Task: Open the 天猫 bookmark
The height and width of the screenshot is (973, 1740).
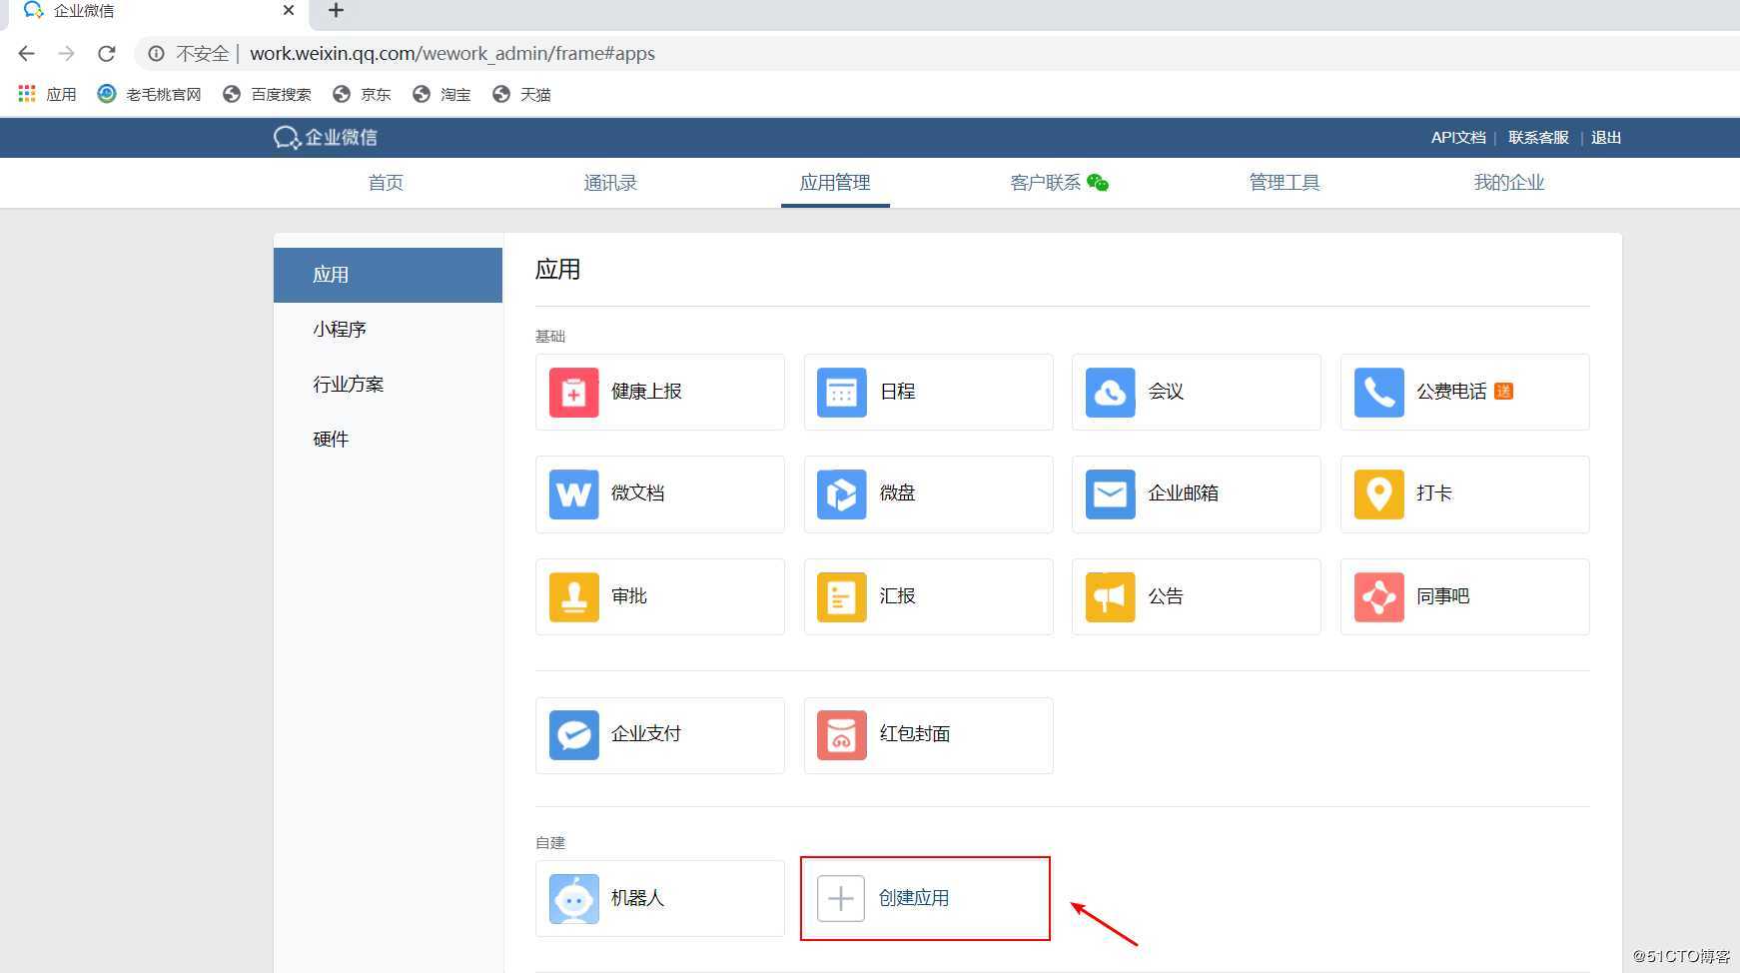Action: (521, 94)
